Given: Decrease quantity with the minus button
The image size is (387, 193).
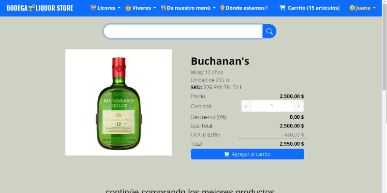Looking at the screenshot, I should tap(246, 106).
